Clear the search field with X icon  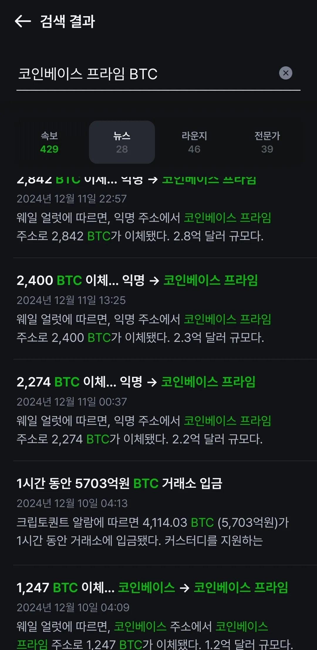(286, 73)
